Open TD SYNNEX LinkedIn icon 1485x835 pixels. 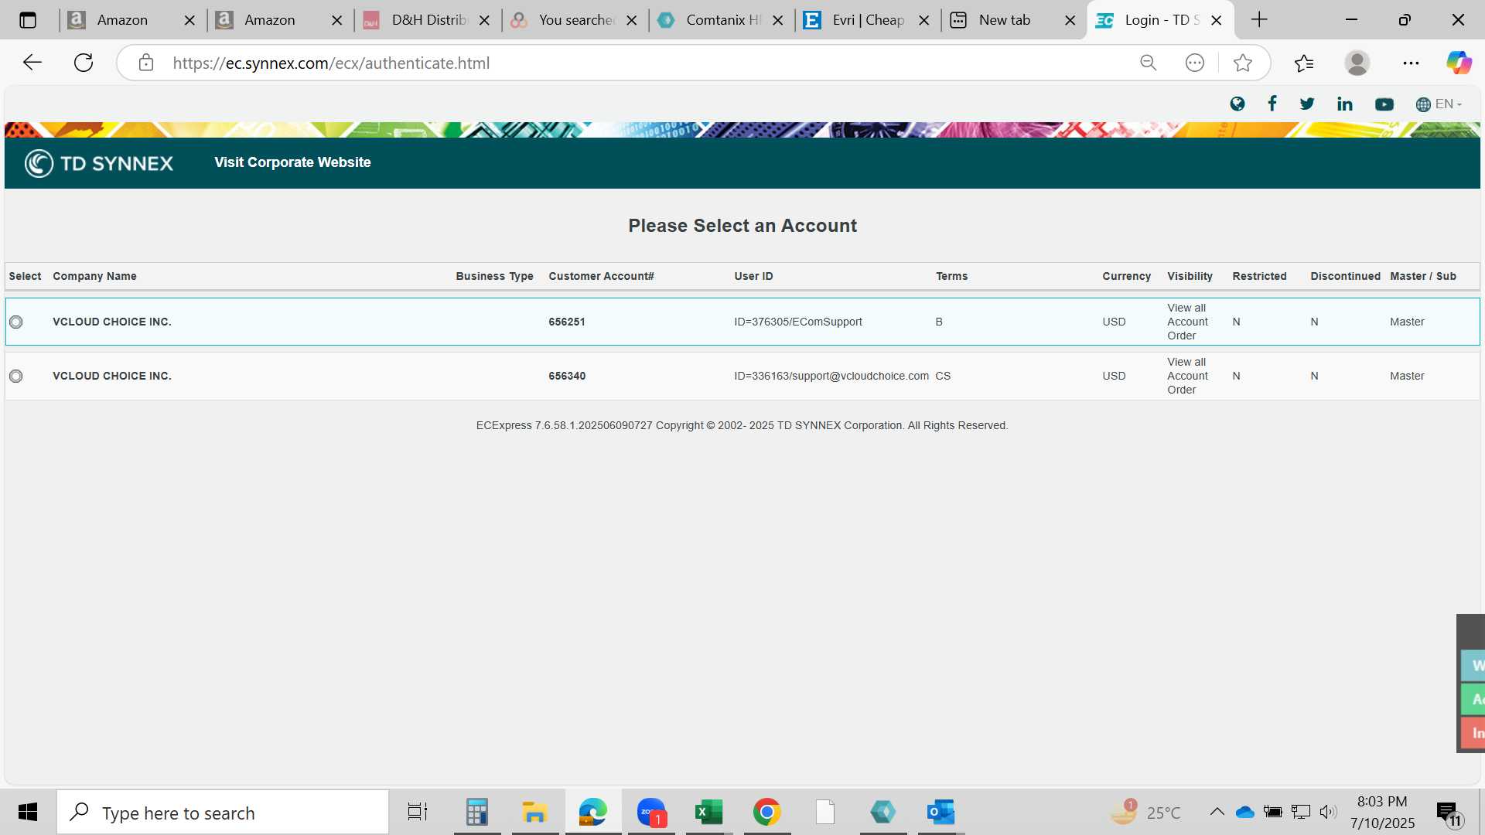click(x=1345, y=104)
